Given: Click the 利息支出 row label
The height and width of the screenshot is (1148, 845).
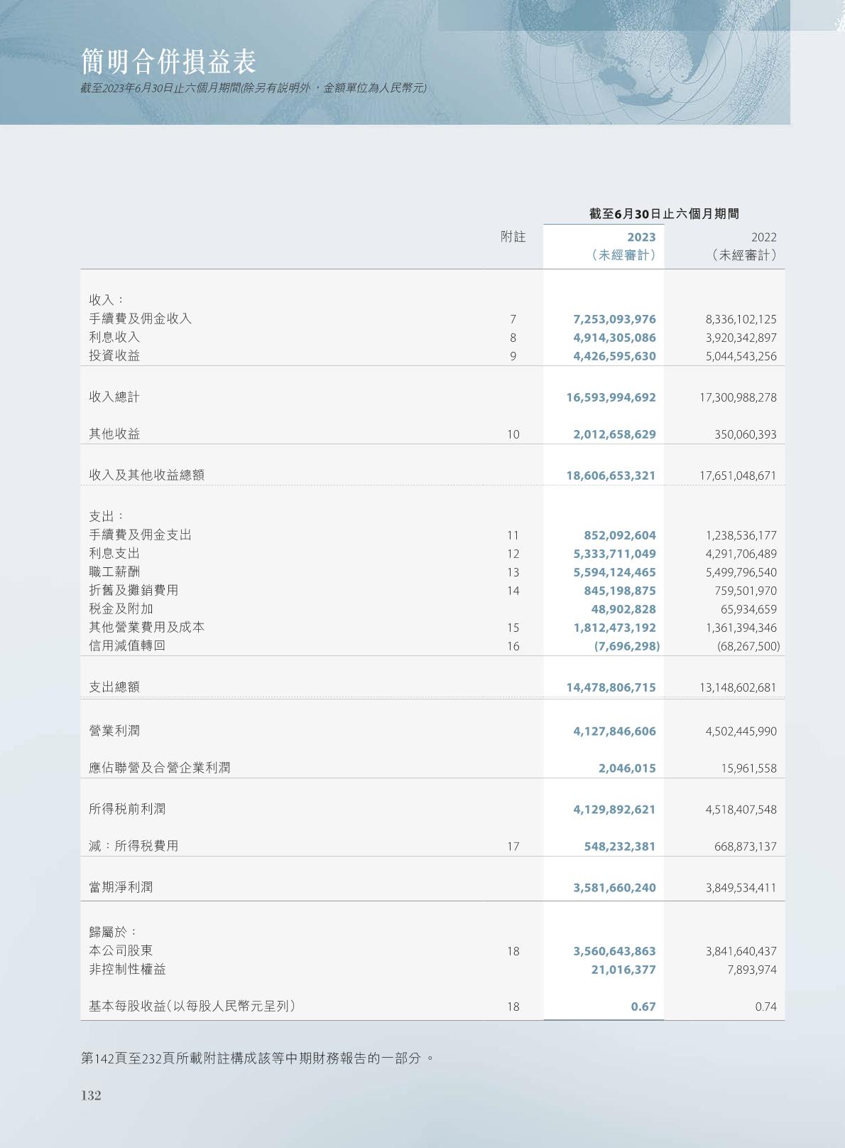Looking at the screenshot, I should (x=114, y=554).
